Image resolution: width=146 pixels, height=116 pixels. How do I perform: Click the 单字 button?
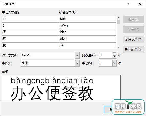(133, 29)
